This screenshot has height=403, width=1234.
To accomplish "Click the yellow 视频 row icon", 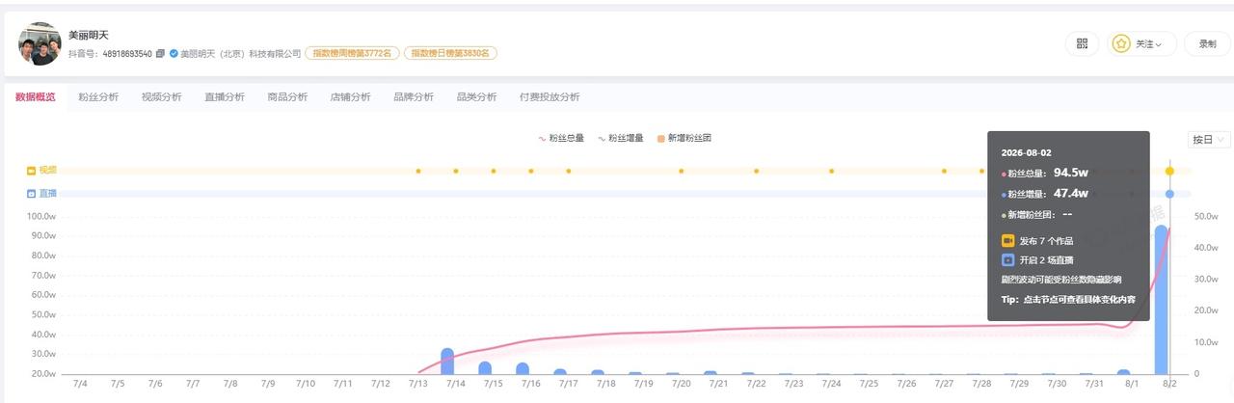I will (x=31, y=170).
